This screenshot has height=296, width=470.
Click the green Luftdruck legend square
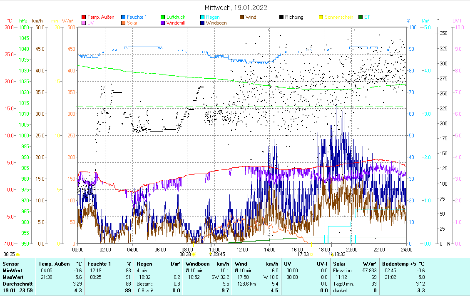(x=163, y=17)
